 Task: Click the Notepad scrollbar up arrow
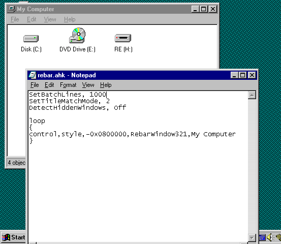pos(252,95)
